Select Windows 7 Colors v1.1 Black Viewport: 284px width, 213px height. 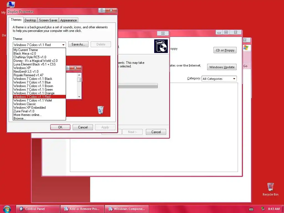click(39, 79)
